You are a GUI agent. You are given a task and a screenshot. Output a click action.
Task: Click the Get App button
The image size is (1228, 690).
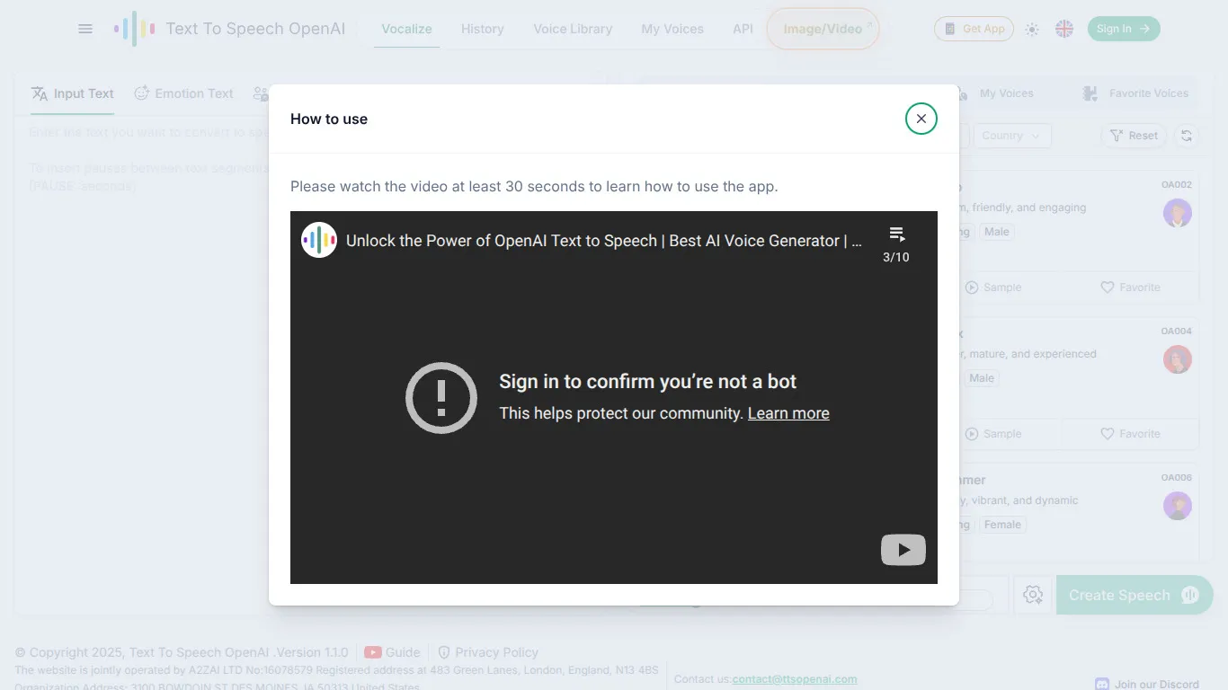tap(974, 29)
